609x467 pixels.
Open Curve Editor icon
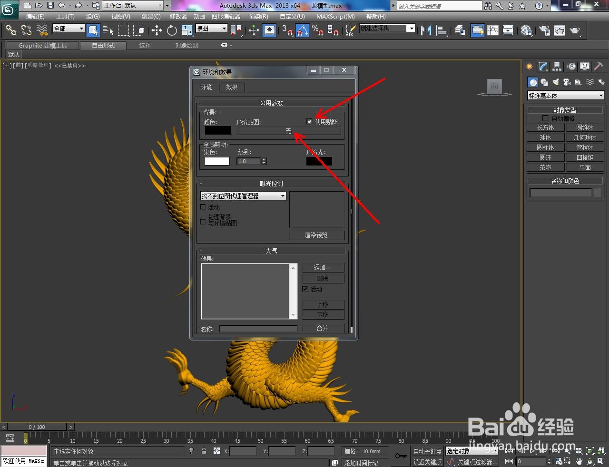[x=493, y=30]
